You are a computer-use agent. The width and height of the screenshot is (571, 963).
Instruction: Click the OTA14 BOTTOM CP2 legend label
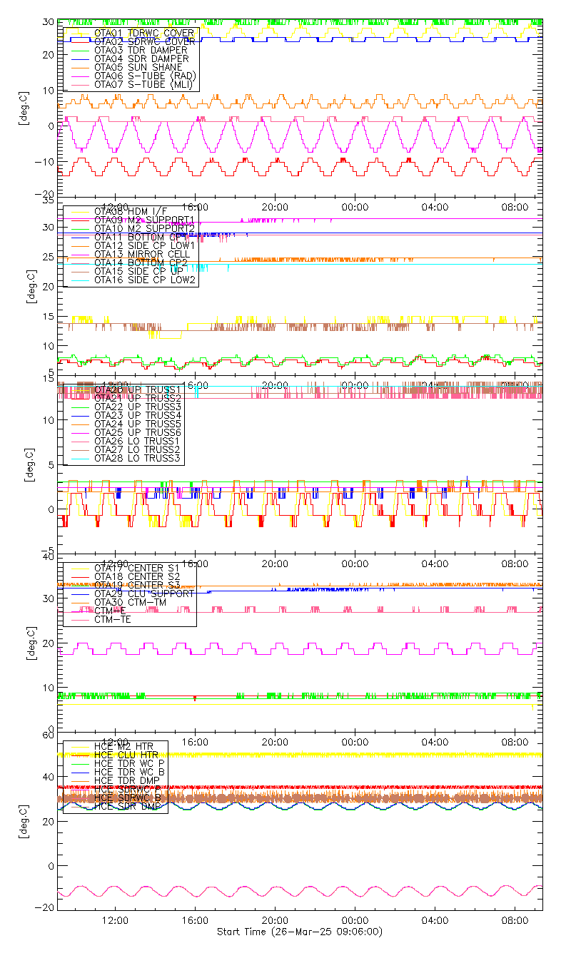141,263
